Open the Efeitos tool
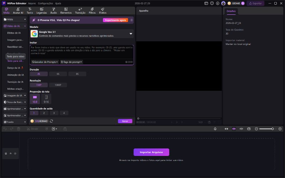This screenshot has height=178, width=285. click(103, 11)
